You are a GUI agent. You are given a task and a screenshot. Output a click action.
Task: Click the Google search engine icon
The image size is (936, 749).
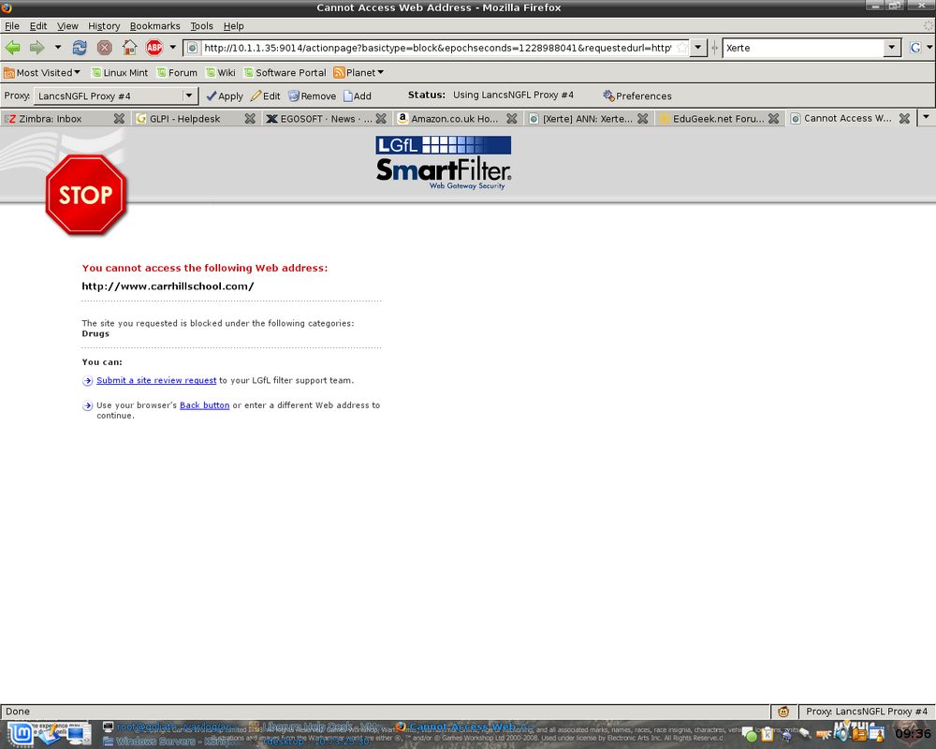pos(915,48)
